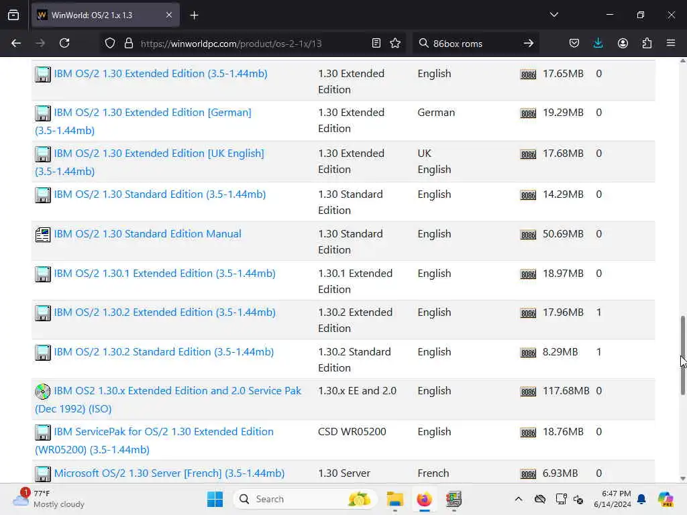The height and width of the screenshot is (515, 687).
Task: Open Copilot preview icon in taskbar
Action: [666, 499]
